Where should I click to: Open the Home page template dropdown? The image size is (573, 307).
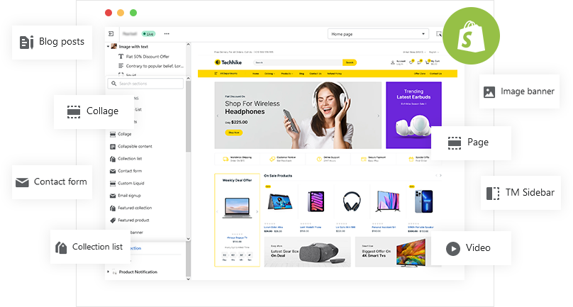(378, 33)
